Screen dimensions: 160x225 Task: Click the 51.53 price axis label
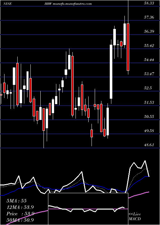[x=149, y=102]
